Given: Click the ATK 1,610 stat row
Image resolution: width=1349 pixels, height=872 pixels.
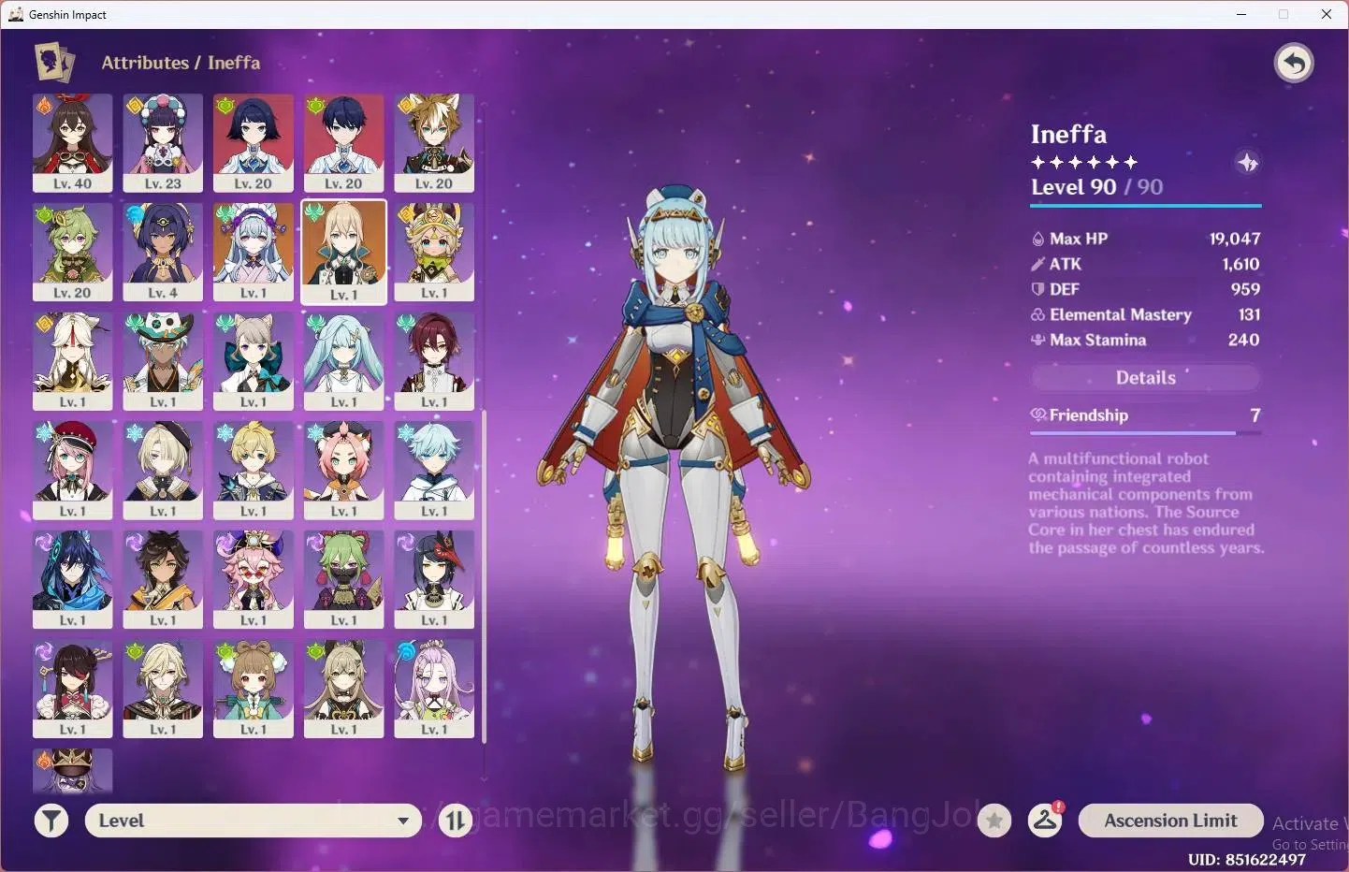Looking at the screenshot, I should point(1145,264).
